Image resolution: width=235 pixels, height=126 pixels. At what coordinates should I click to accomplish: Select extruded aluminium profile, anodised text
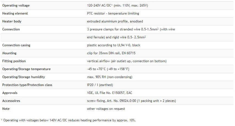point(115,21)
